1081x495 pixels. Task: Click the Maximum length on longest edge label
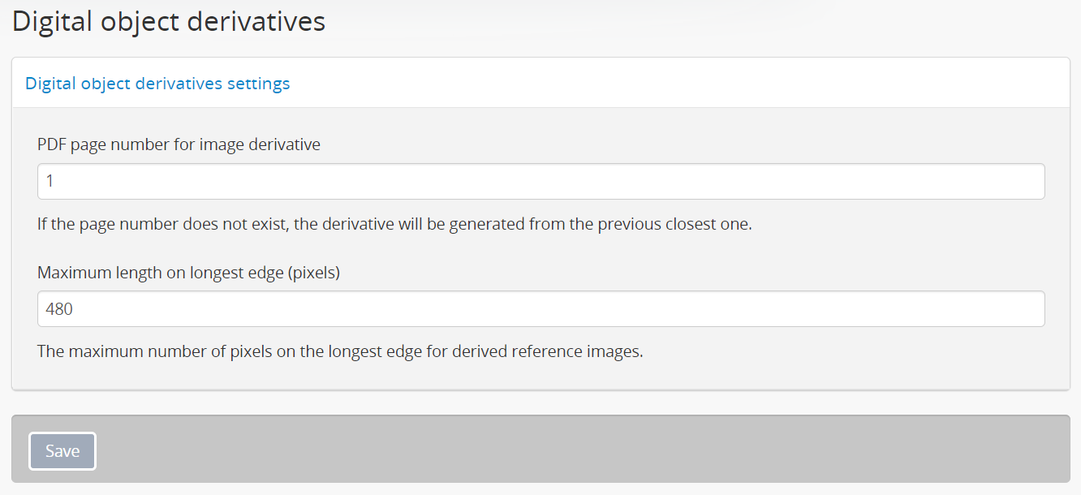point(188,273)
